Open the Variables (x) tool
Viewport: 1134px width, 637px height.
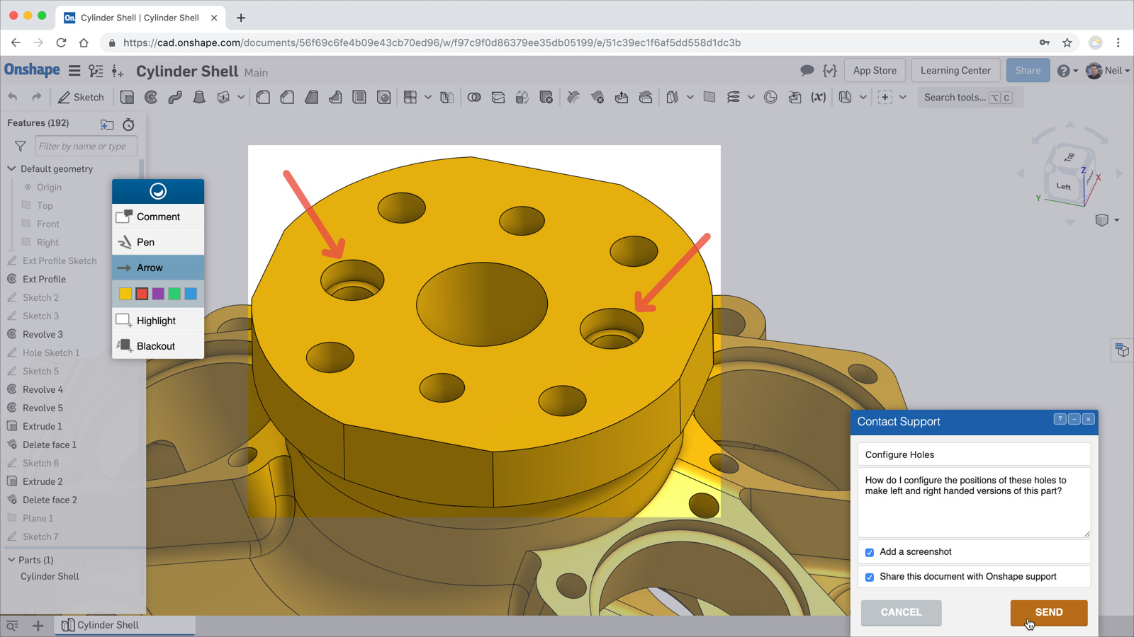819,97
